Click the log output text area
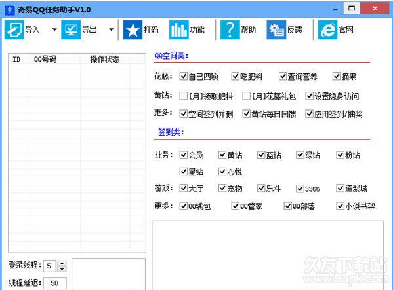393x290 pixels. pos(268,255)
